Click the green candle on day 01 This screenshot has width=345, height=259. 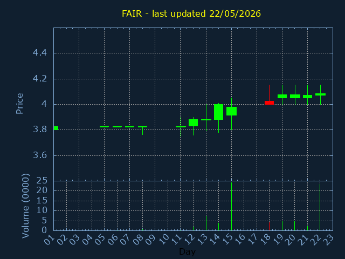[56, 128]
